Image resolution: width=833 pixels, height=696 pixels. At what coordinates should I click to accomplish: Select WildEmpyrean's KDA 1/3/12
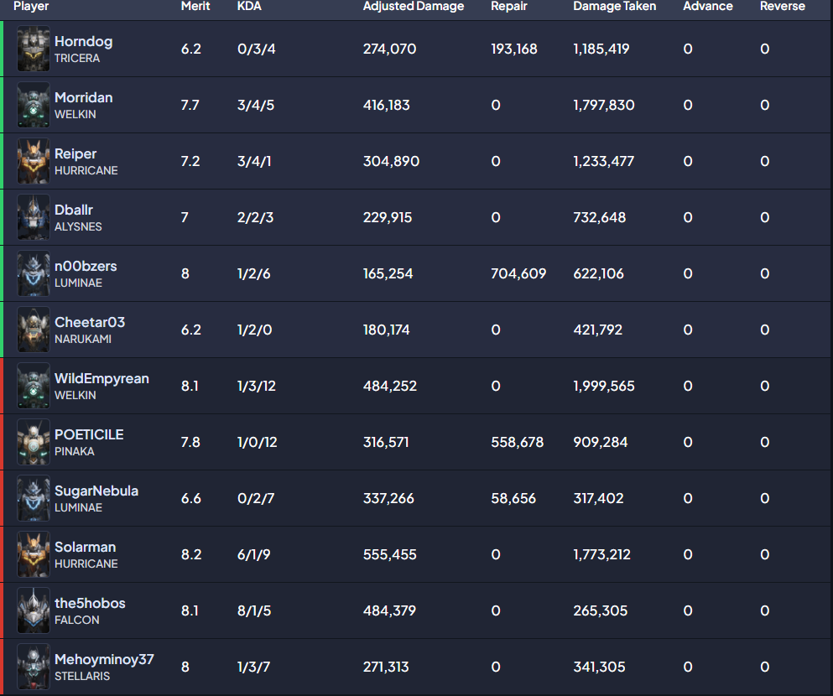point(257,386)
